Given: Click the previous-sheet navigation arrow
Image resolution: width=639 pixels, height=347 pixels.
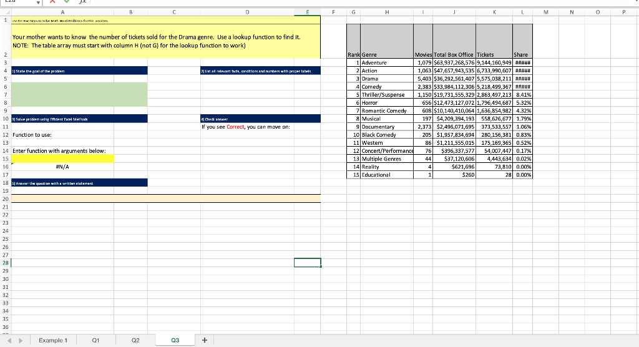Looking at the screenshot, I should [9, 341].
